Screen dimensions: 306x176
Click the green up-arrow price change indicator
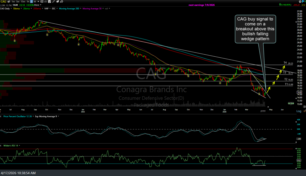click(280, 5)
